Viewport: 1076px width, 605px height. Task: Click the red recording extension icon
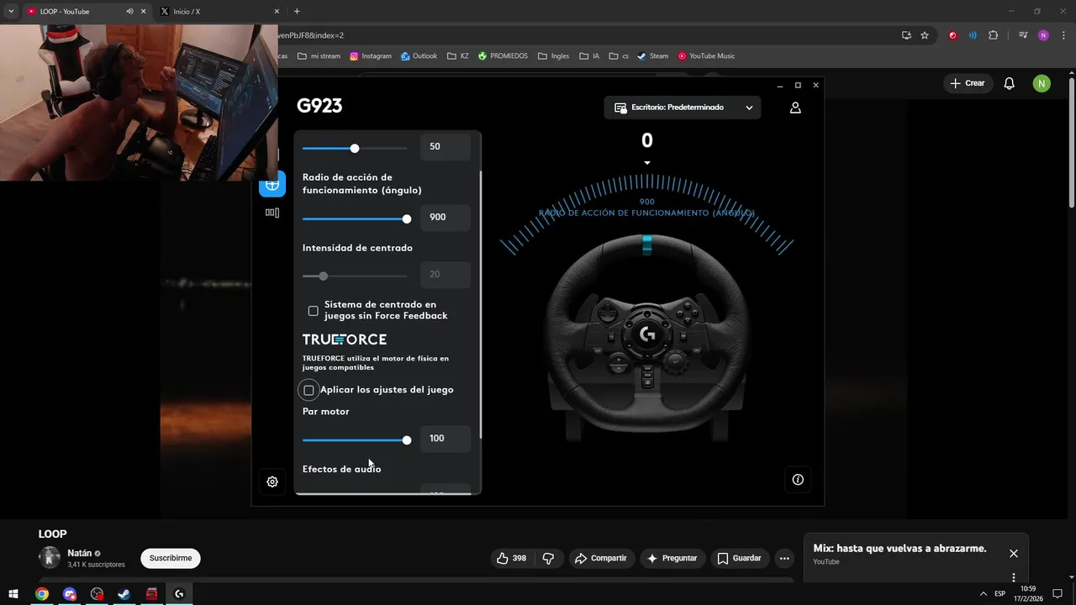tap(952, 35)
